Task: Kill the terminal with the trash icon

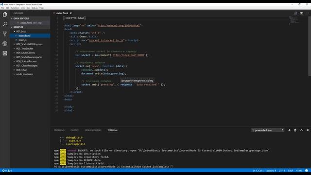Action: point(295,130)
